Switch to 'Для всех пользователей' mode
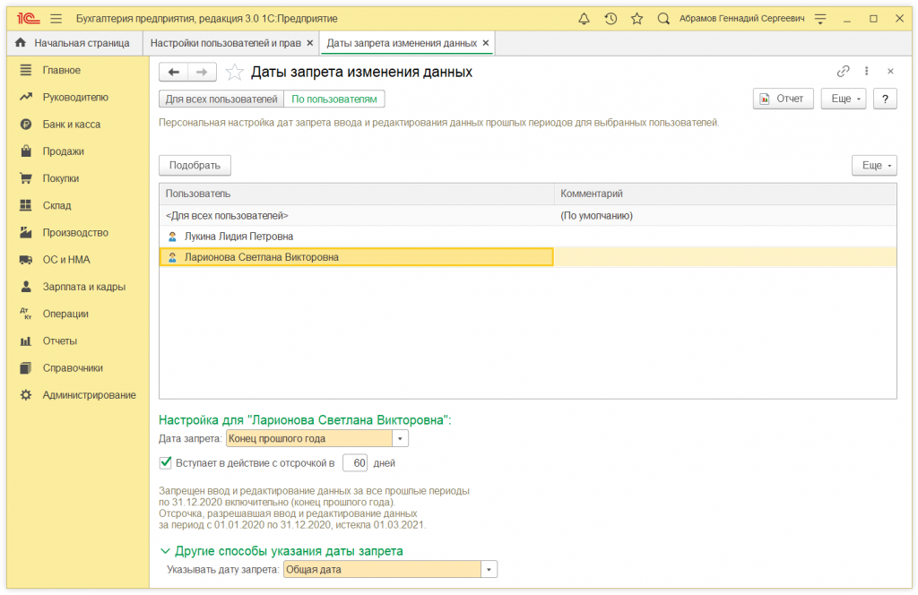Viewport: 918px width, 595px height. coord(221,99)
